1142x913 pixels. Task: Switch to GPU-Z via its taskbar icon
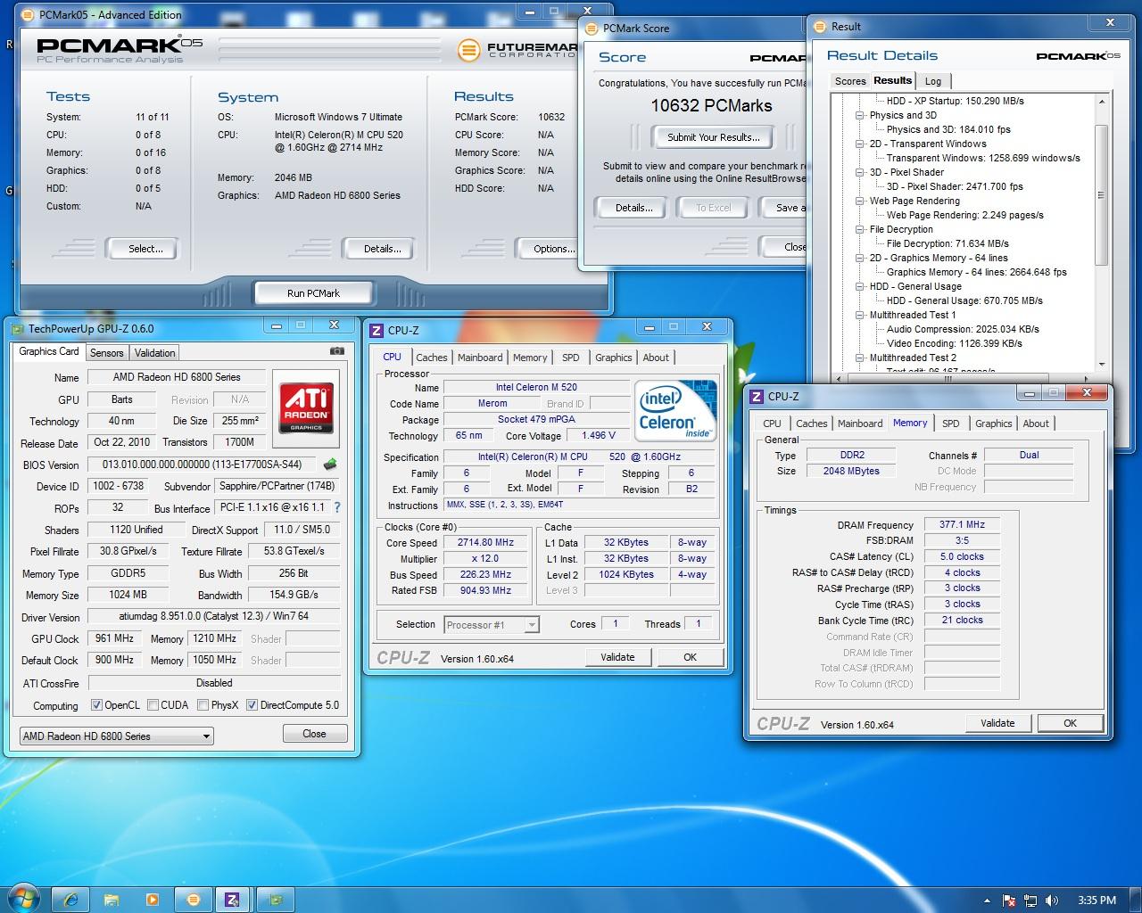[x=276, y=900]
